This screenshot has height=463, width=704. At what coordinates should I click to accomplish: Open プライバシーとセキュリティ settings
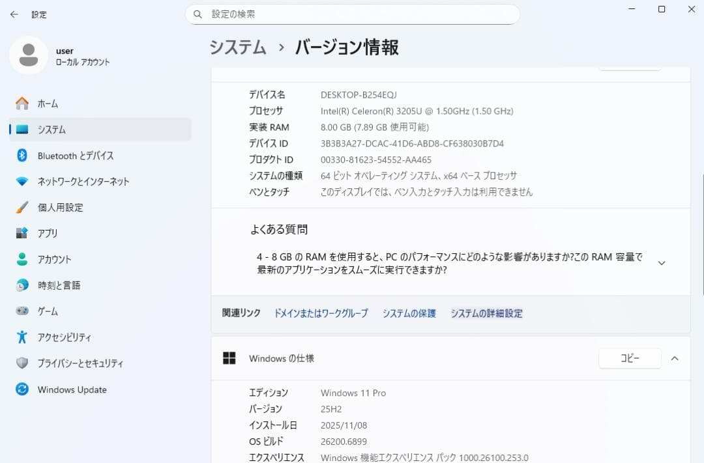point(100,363)
